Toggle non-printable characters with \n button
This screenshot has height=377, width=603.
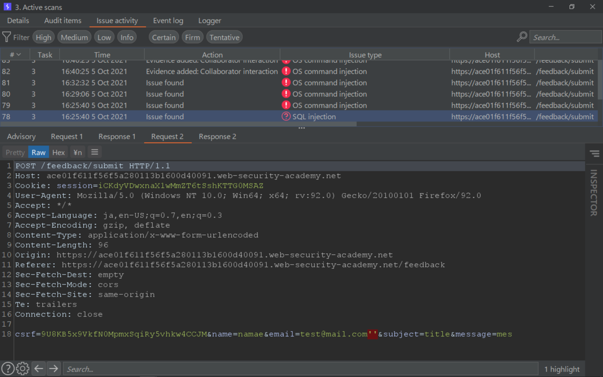click(77, 152)
